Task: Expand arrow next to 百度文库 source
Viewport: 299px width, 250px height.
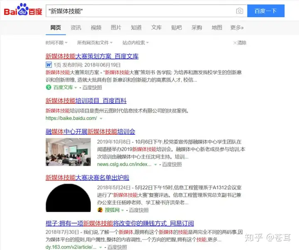Action: 76,88
